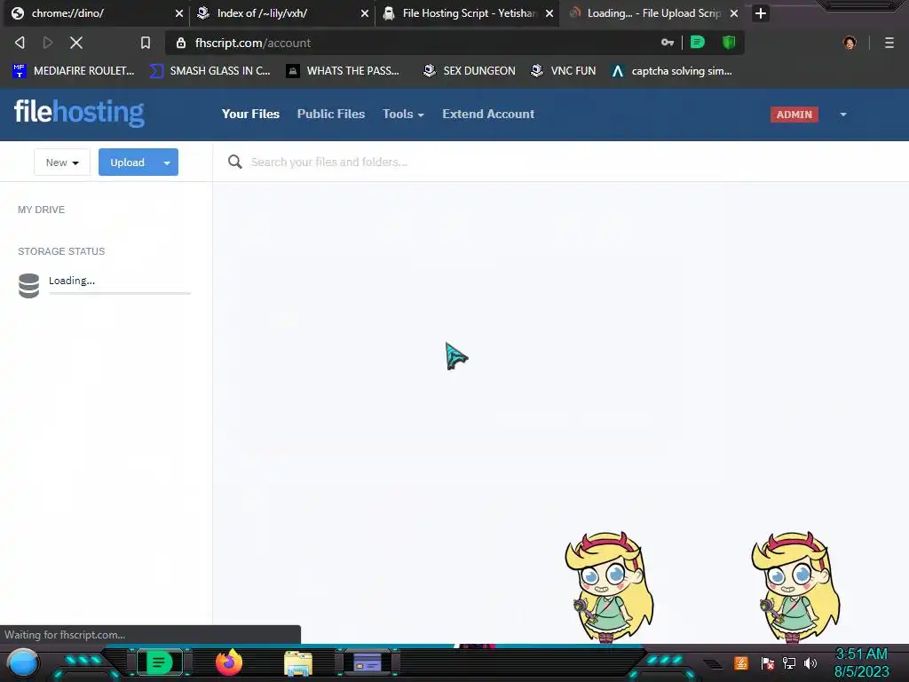Click the search magnifier icon

coord(234,162)
